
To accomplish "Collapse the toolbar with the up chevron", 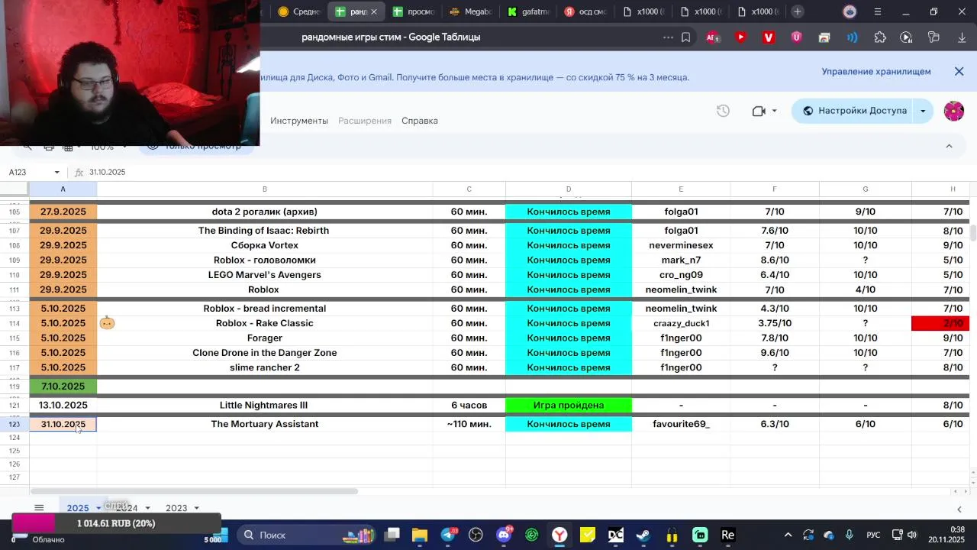I will coord(949,146).
